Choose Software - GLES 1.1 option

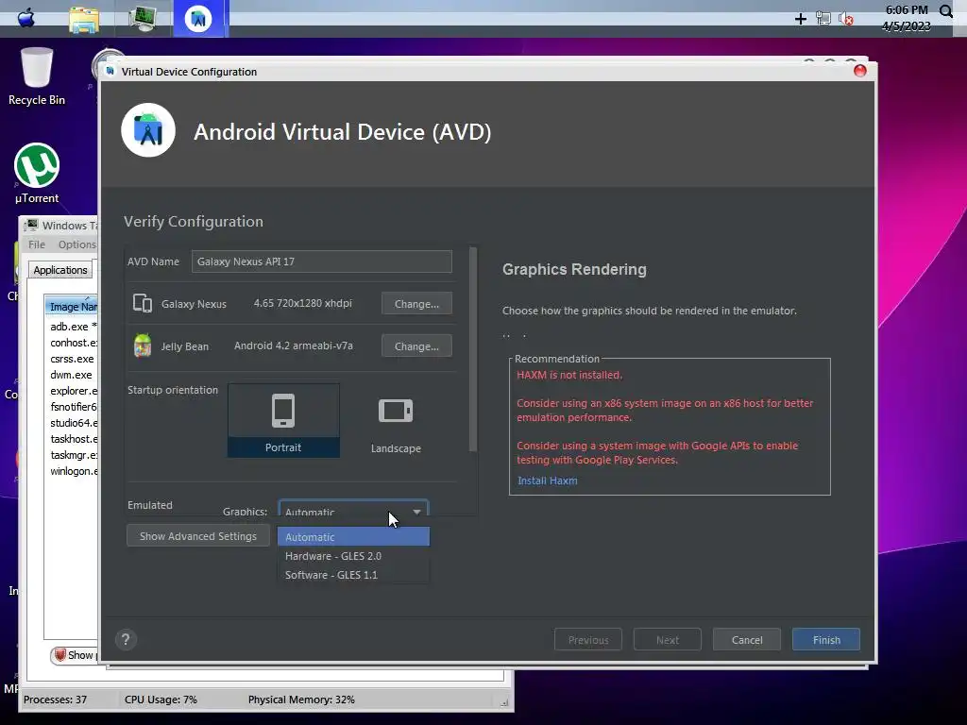pos(353,575)
